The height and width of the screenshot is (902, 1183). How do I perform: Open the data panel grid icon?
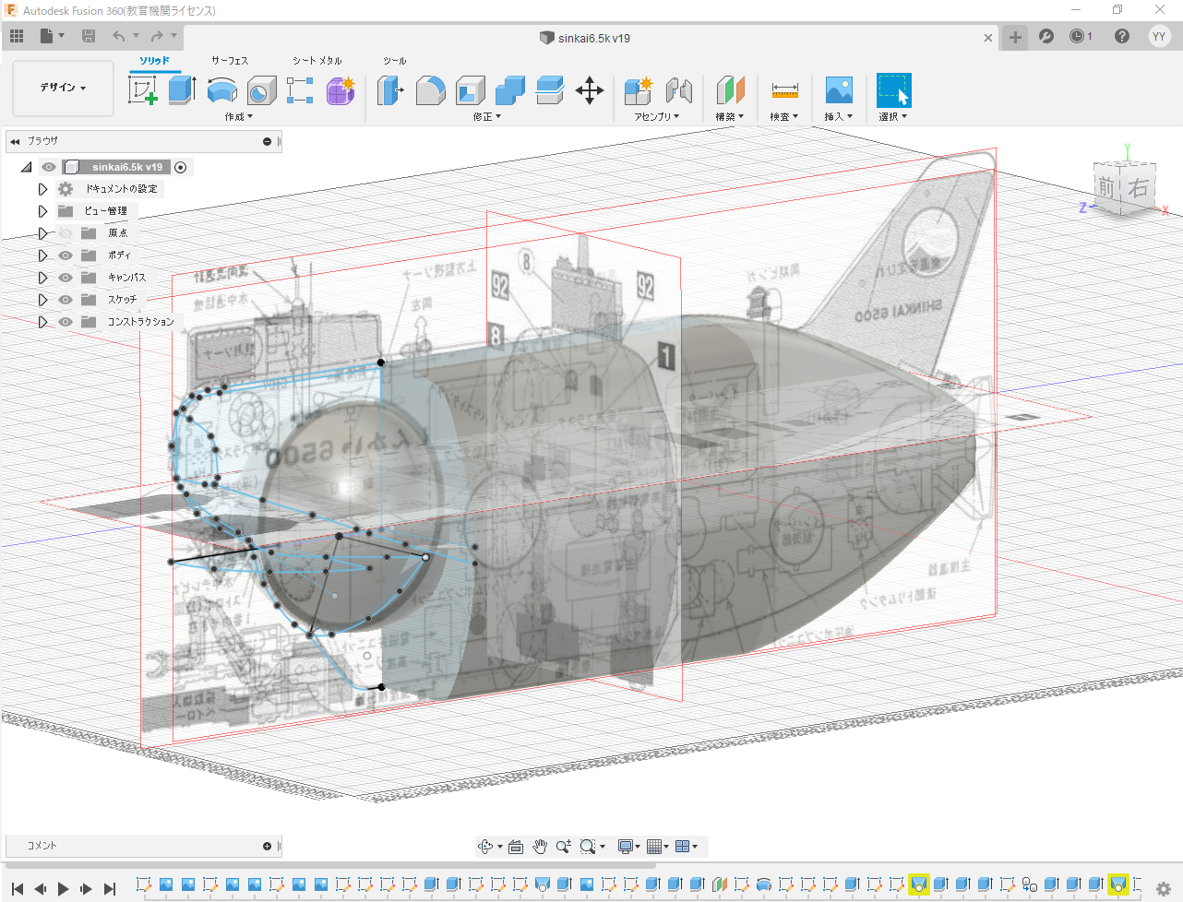tap(17, 36)
